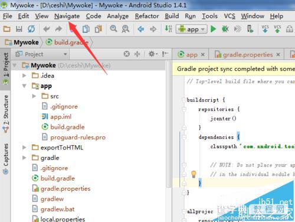Click Scroll from Source target icon

127,54
